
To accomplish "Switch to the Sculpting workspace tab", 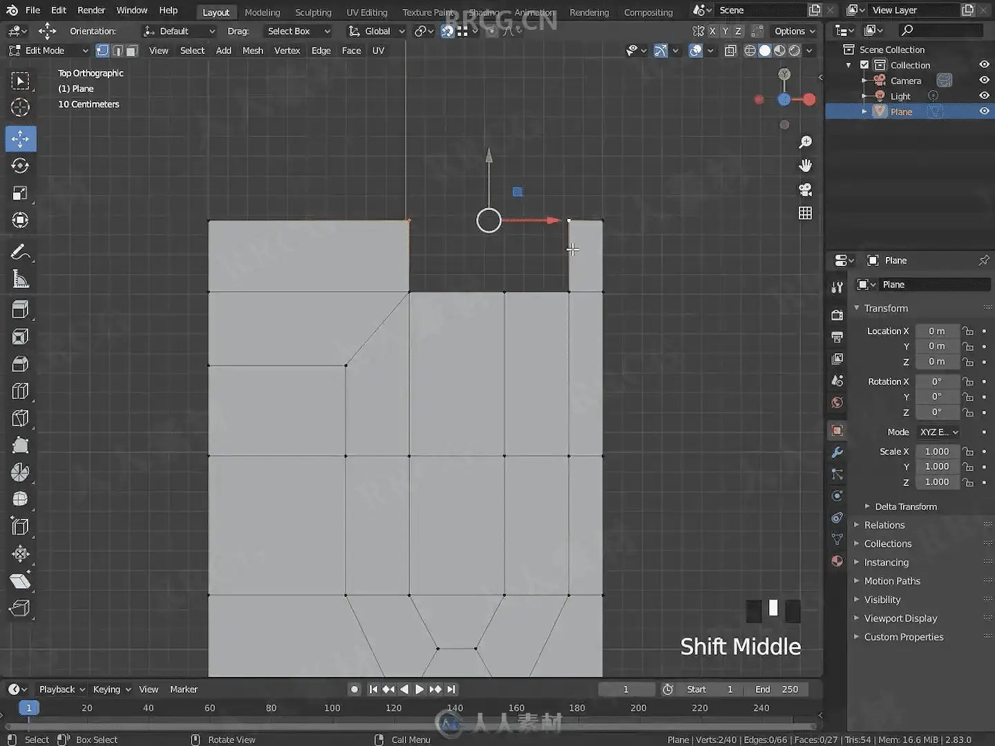I will coord(313,12).
